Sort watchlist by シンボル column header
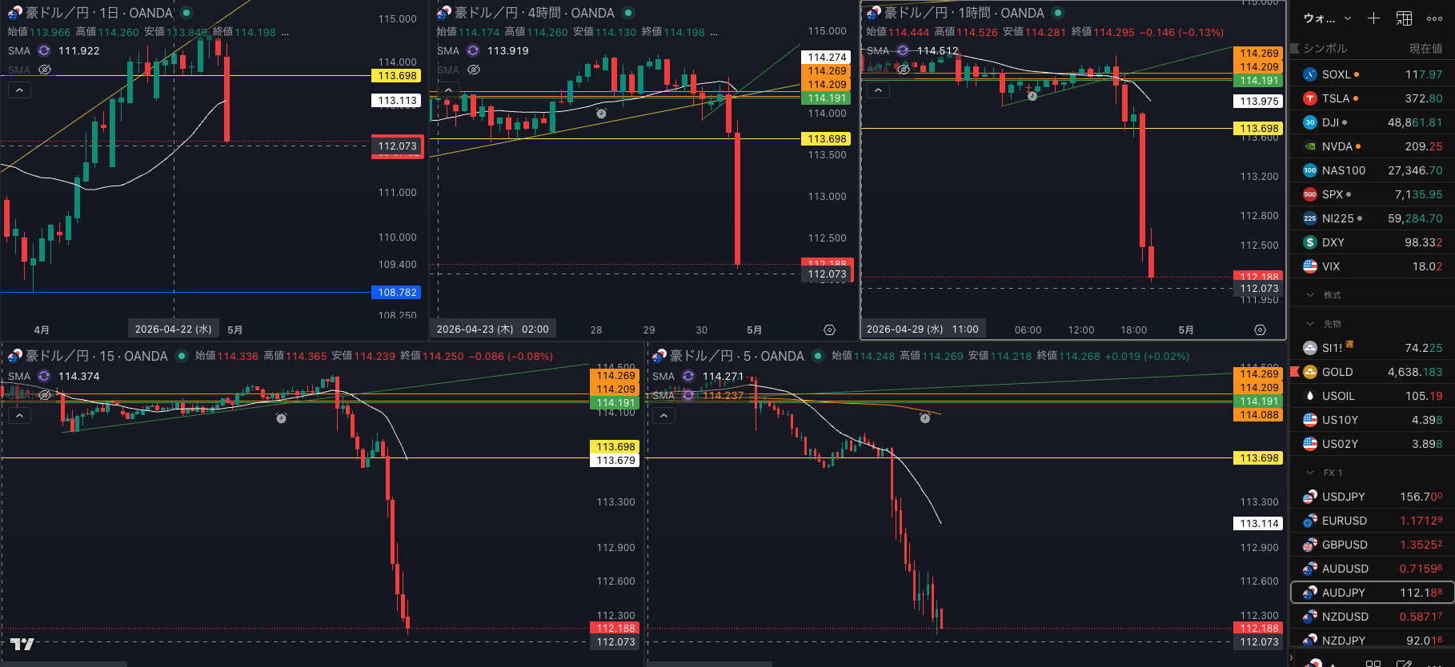 [1325, 49]
